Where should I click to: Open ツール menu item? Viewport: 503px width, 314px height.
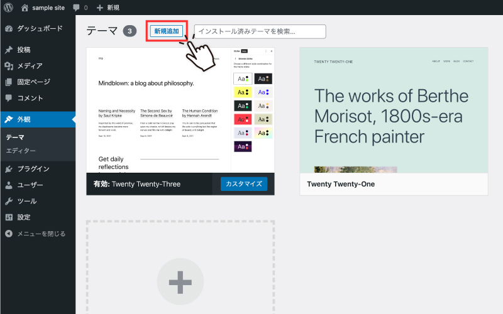click(x=38, y=201)
